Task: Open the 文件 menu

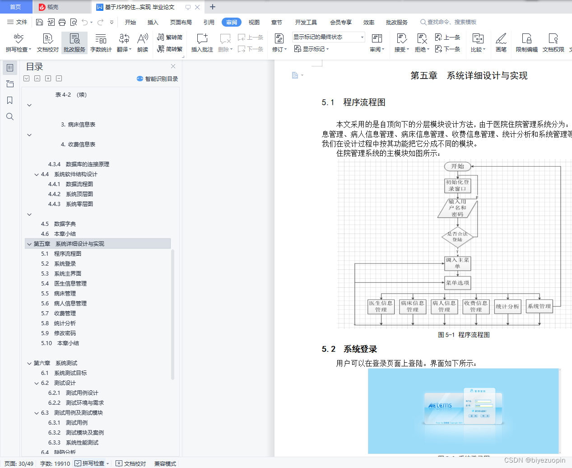Action: pos(17,22)
